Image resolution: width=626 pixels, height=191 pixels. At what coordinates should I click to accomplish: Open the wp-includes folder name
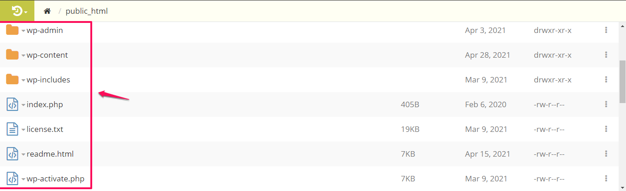(x=48, y=80)
